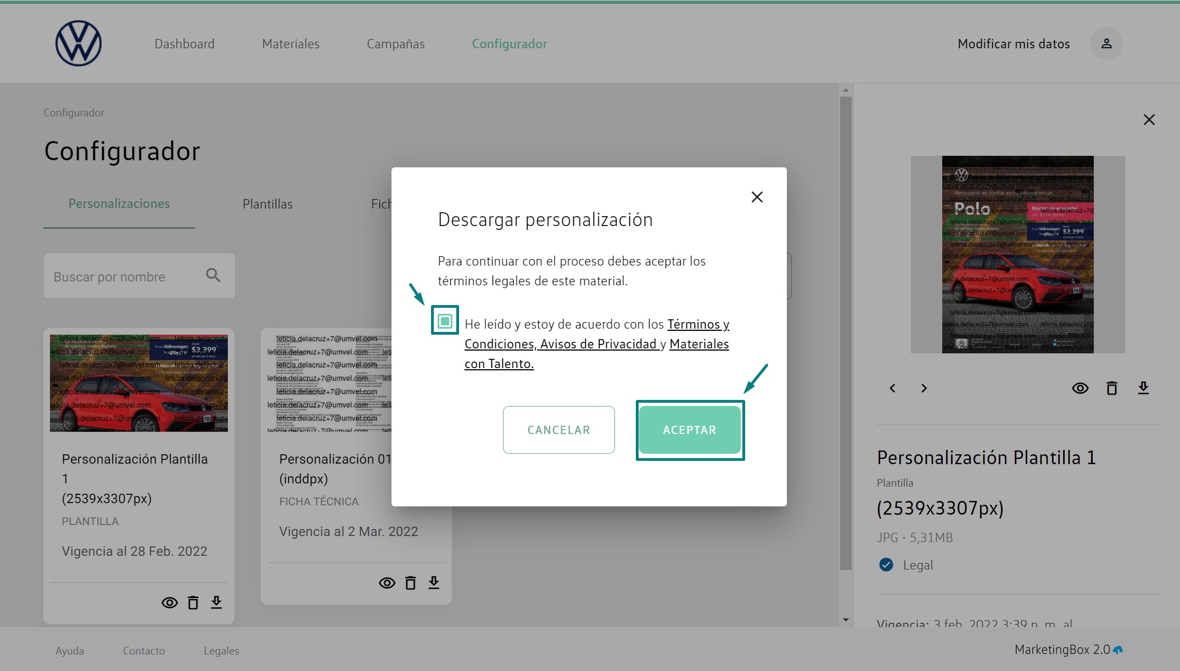The height and width of the screenshot is (671, 1180).
Task: Delete Personalización Plantilla 1 card
Action: tap(193, 602)
